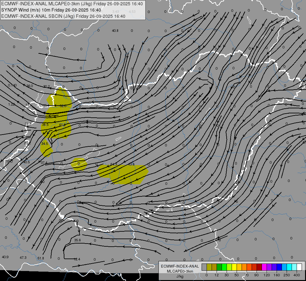Click the ECMWF-INDEX-ANAL MLCAPE0-3km header line
Screen dimensions: 306x281
tap(72, 3)
